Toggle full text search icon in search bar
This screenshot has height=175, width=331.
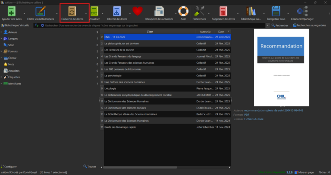(37, 26)
